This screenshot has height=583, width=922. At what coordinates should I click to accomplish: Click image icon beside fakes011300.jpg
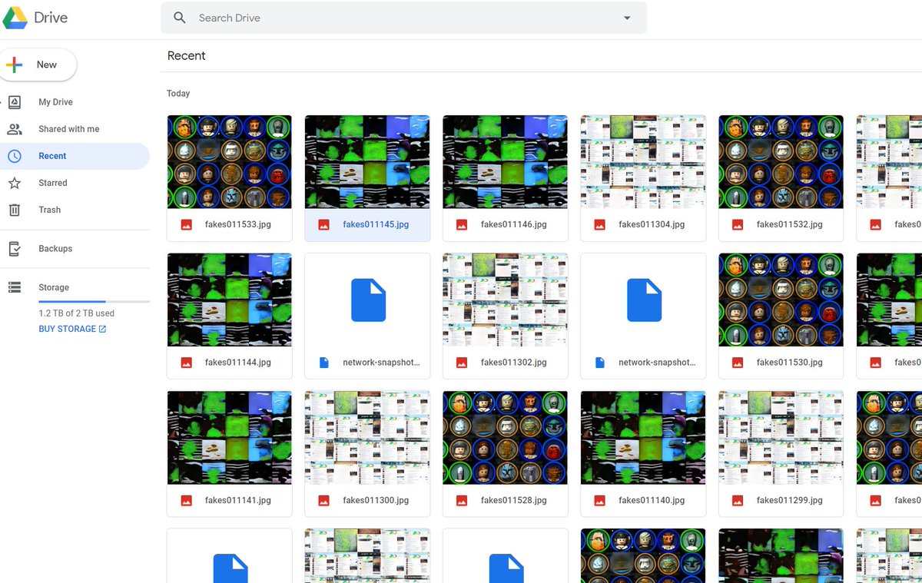[x=323, y=500]
